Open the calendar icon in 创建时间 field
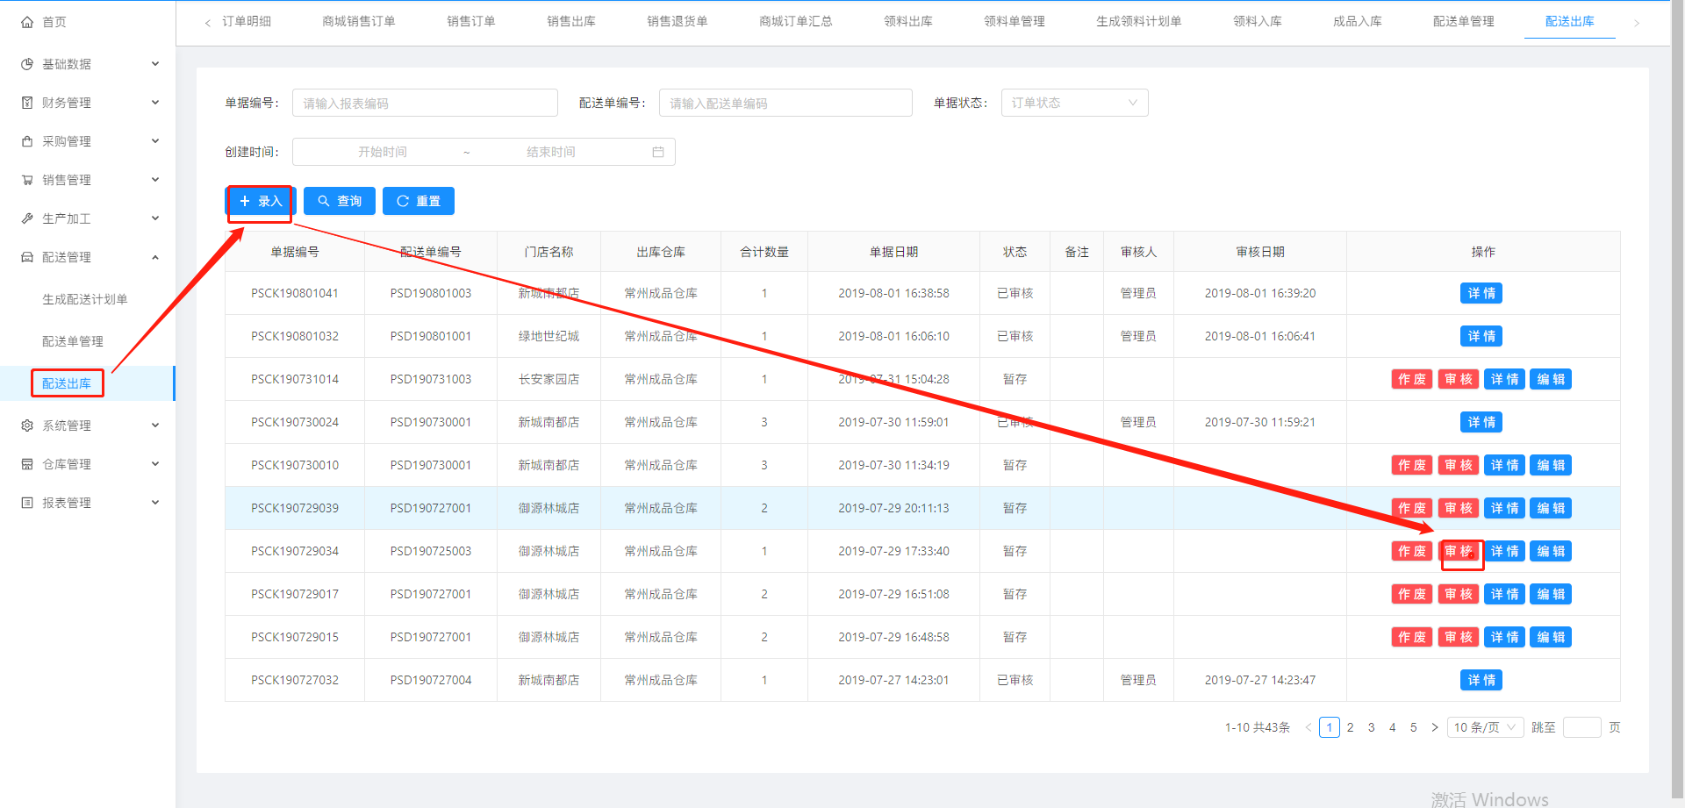 click(x=658, y=152)
